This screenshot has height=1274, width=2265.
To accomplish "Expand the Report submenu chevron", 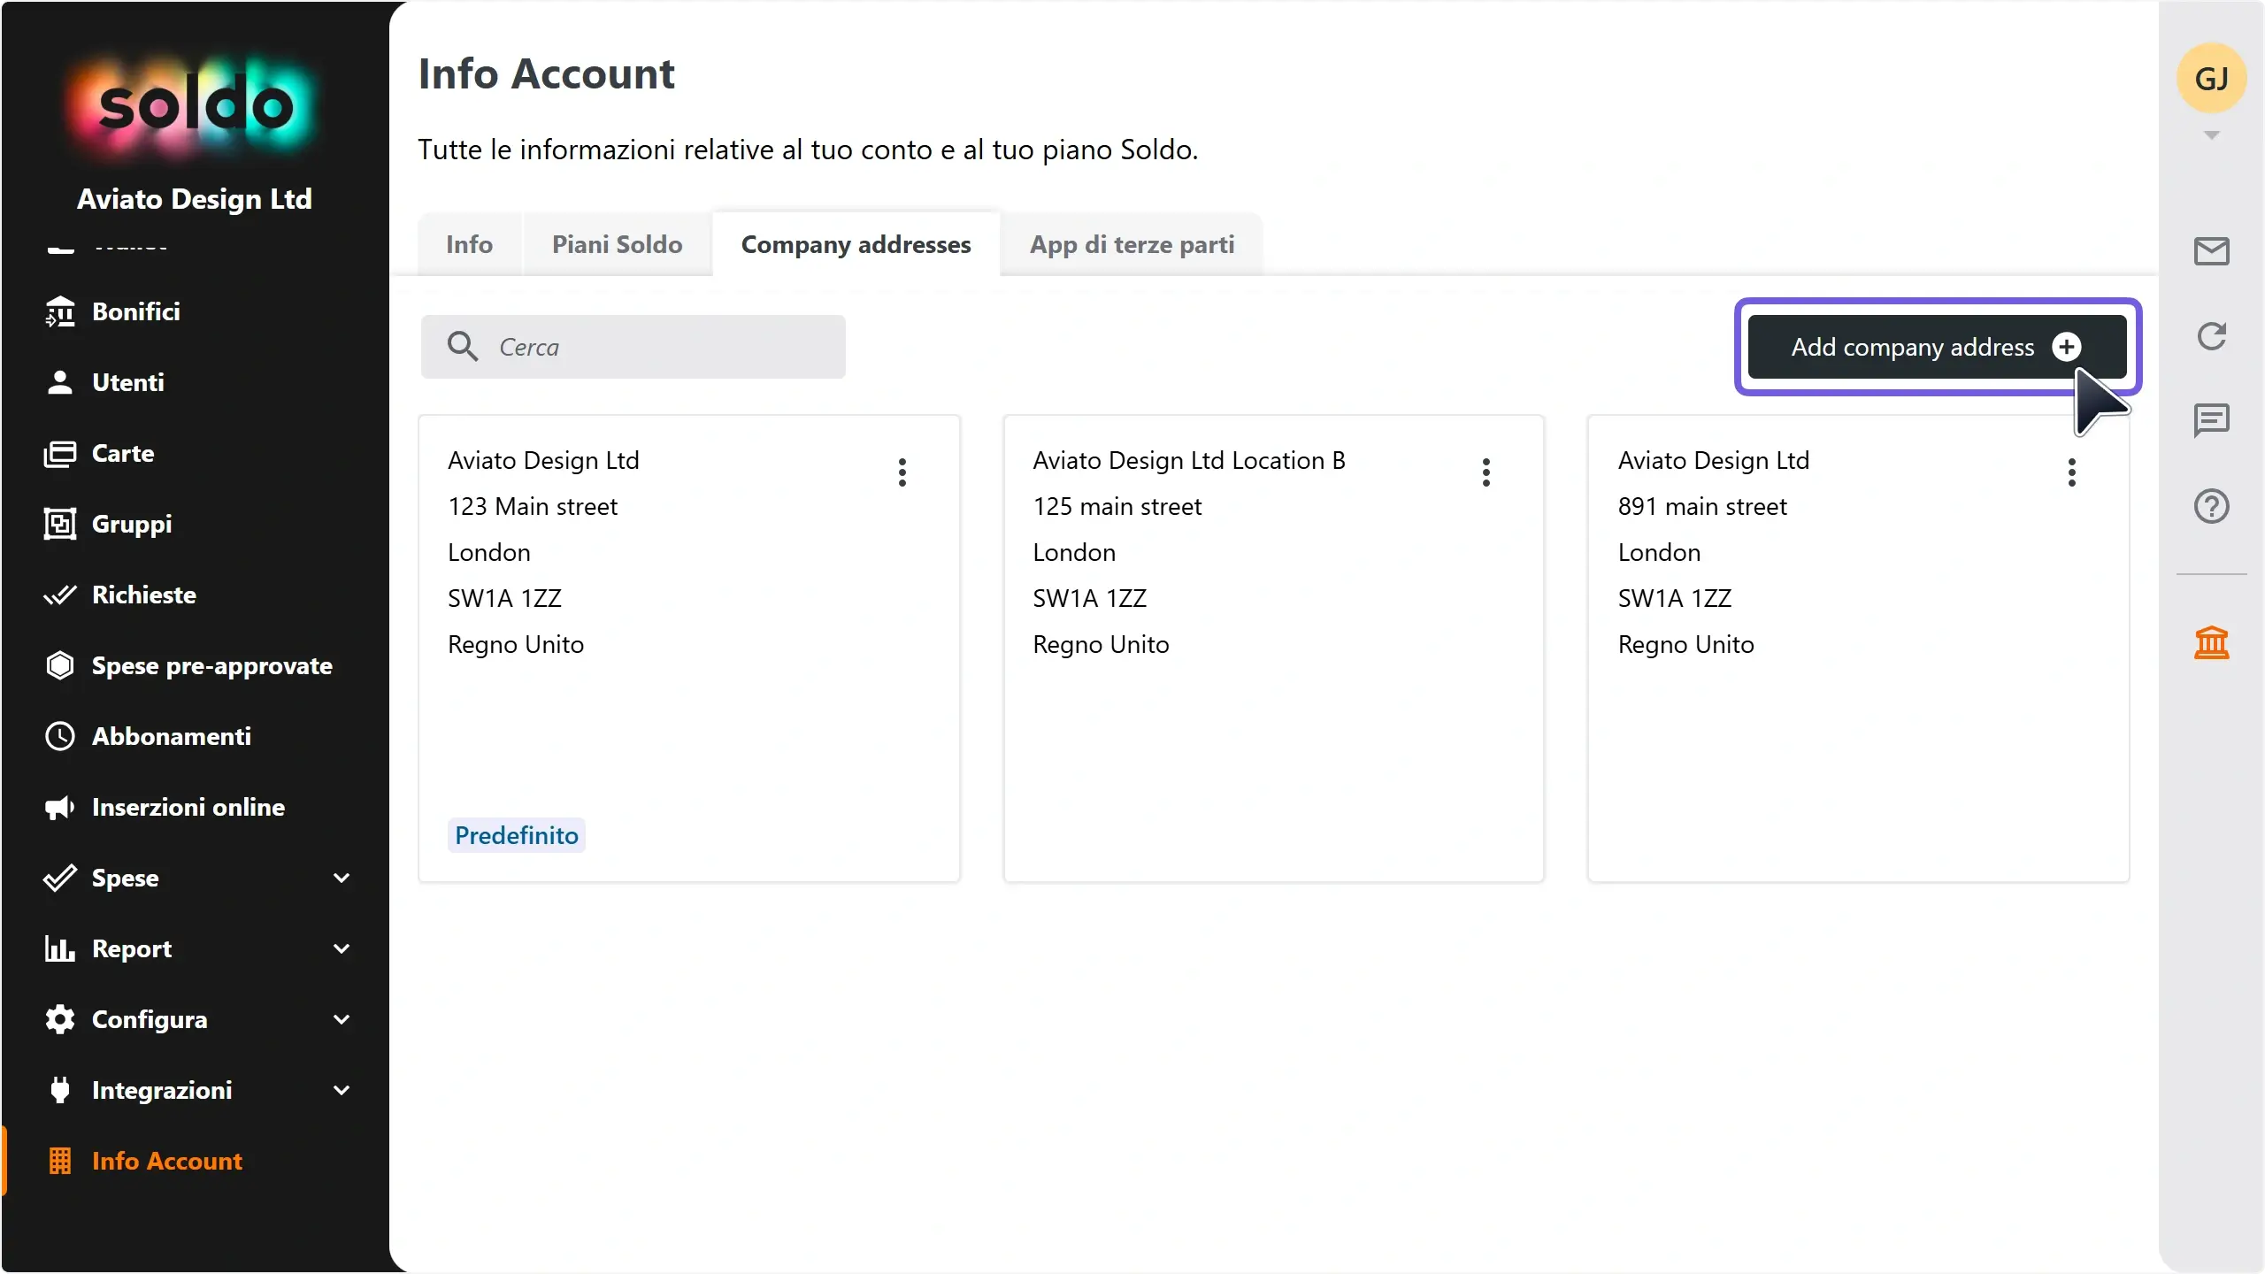I will pos(341,948).
